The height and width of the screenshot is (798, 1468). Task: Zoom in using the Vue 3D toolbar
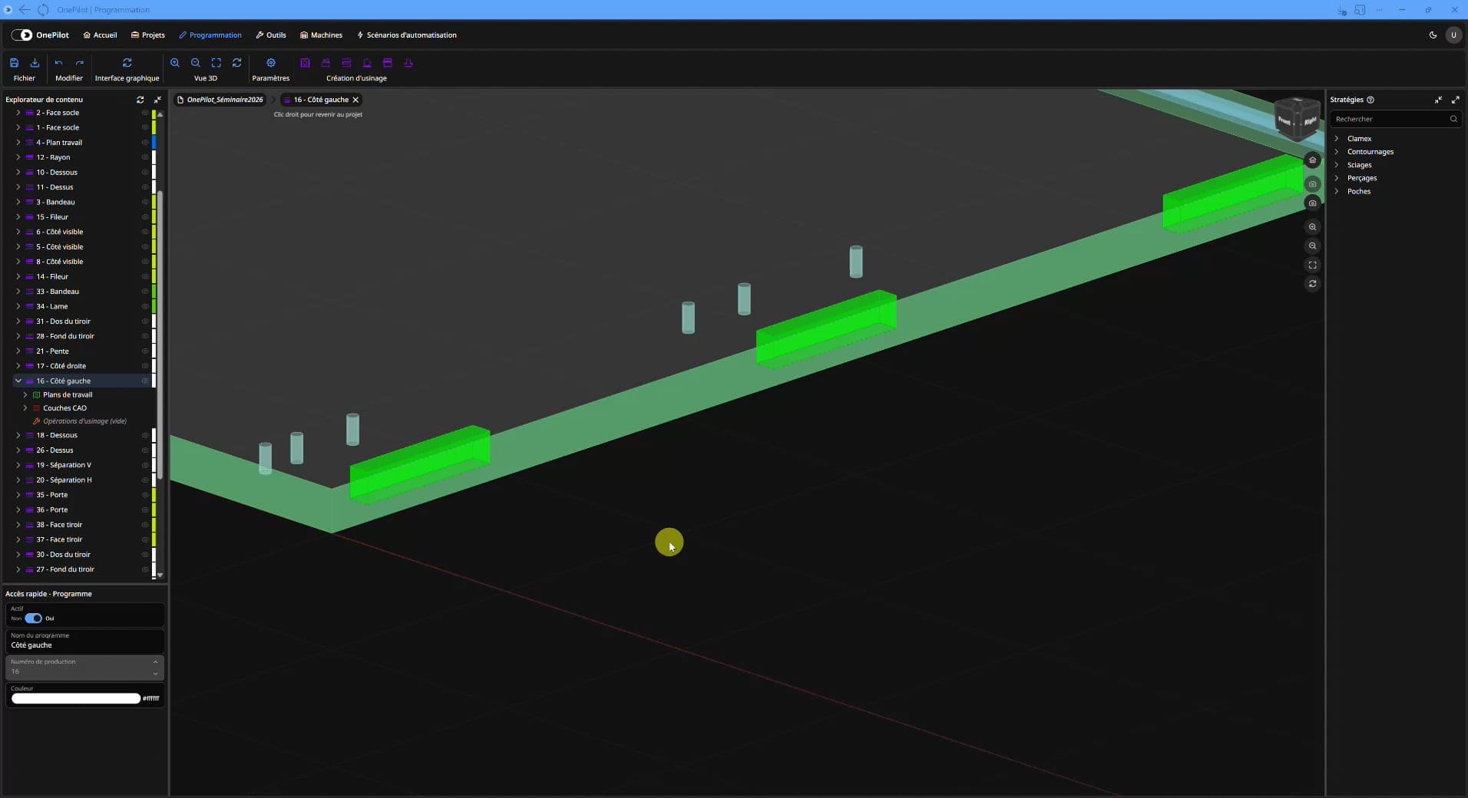coord(175,63)
